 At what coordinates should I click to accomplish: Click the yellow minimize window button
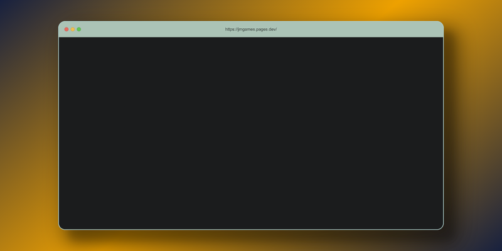(x=73, y=29)
